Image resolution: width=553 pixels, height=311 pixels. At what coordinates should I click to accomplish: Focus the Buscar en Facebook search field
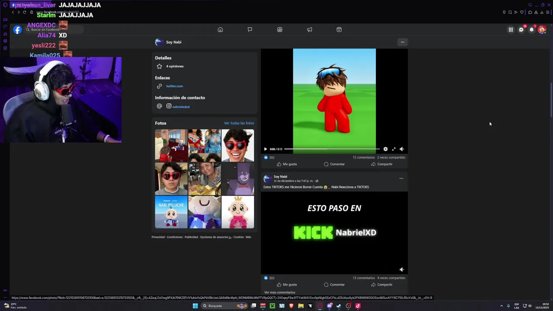tap(54, 30)
